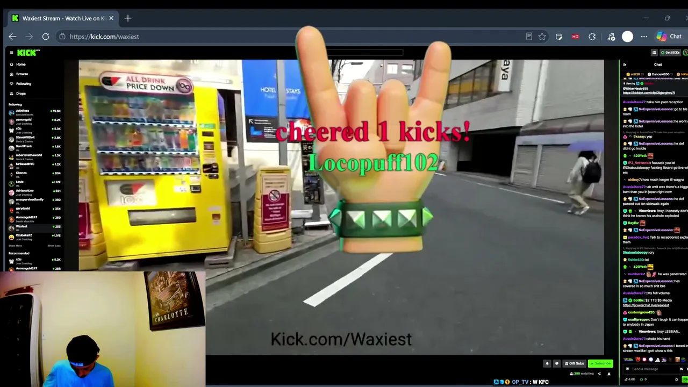Share the stream with the share icon

(x=599, y=374)
